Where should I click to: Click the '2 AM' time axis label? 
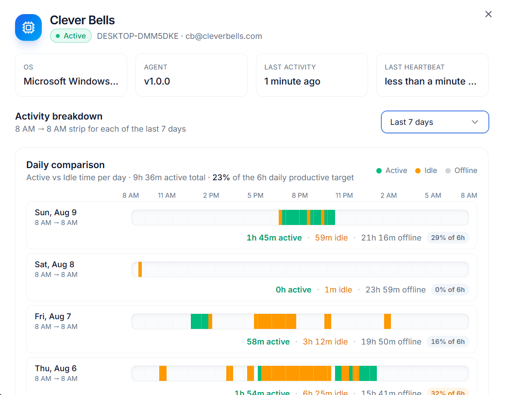(388, 195)
